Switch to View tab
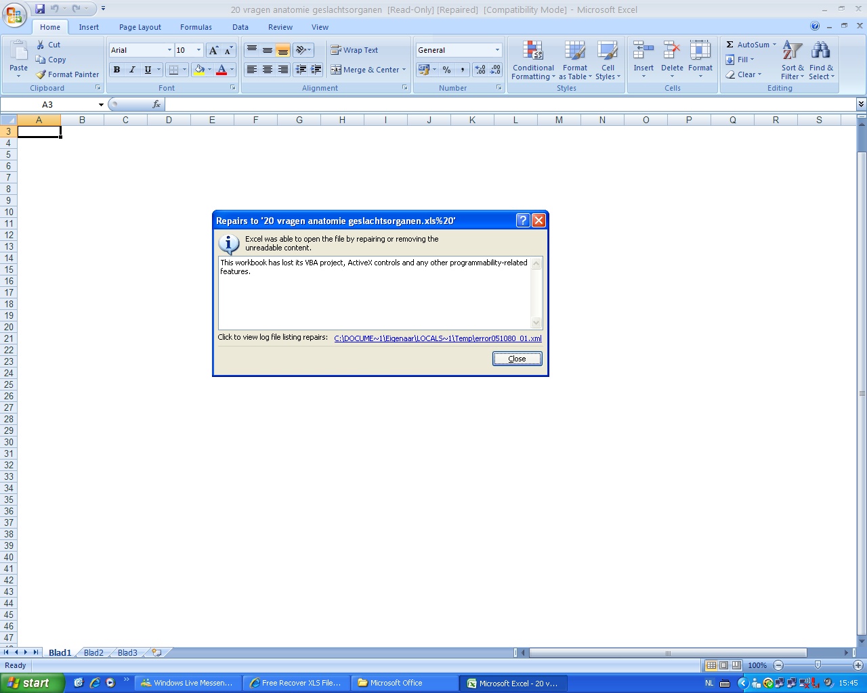The height and width of the screenshot is (693, 867). 320,27
